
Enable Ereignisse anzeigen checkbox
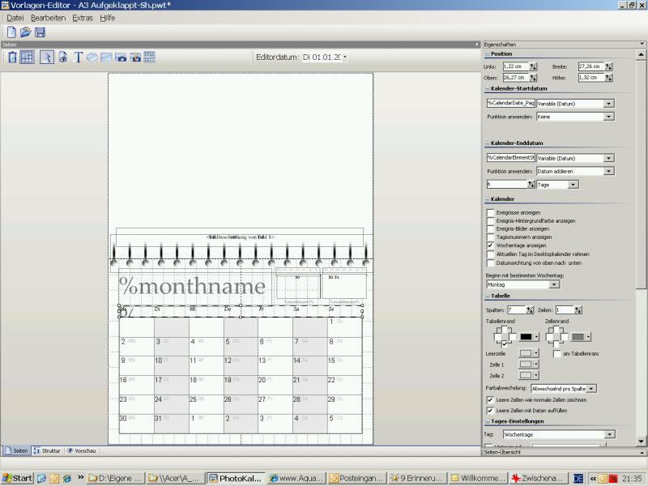[x=490, y=212]
